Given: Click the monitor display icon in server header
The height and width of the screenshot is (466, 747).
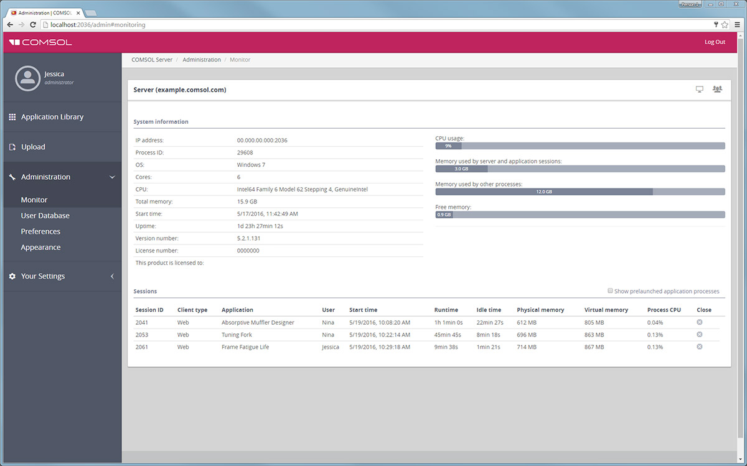Looking at the screenshot, I should (x=699, y=90).
